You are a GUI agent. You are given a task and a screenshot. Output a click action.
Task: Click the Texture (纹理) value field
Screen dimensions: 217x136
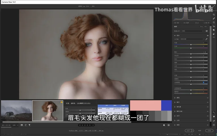click(205, 75)
